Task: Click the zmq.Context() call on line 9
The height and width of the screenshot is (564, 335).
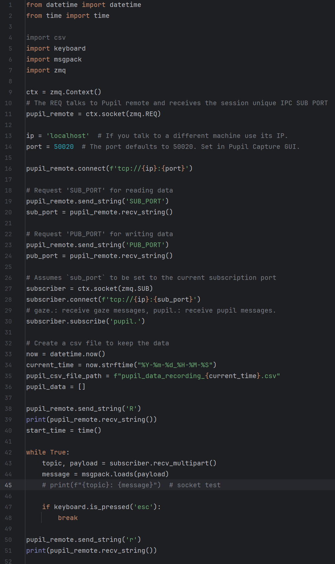Action: point(76,92)
